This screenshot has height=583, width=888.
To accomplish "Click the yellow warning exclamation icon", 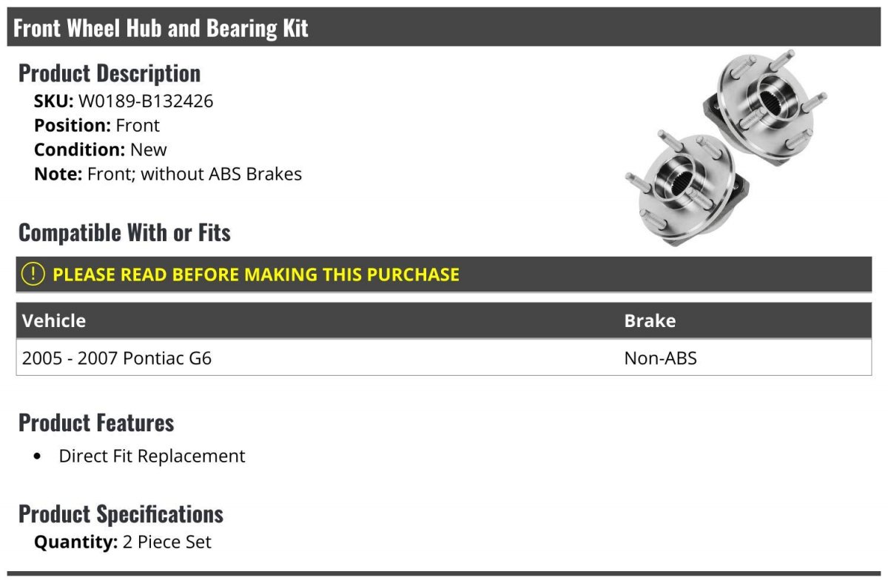I will pos(33,274).
